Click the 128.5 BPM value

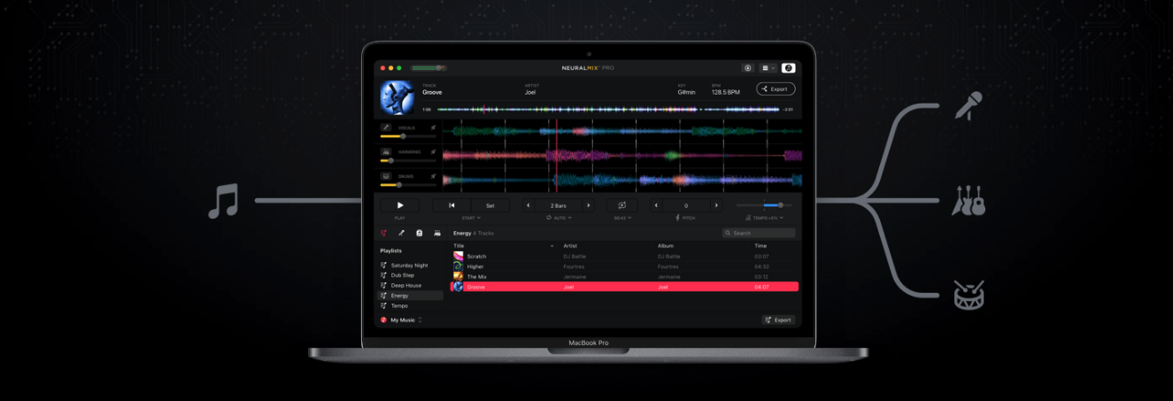[x=725, y=92]
